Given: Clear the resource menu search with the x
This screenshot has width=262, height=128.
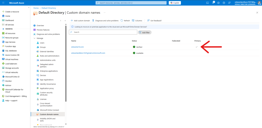Looking at the screenshot, I should tap(61, 21).
